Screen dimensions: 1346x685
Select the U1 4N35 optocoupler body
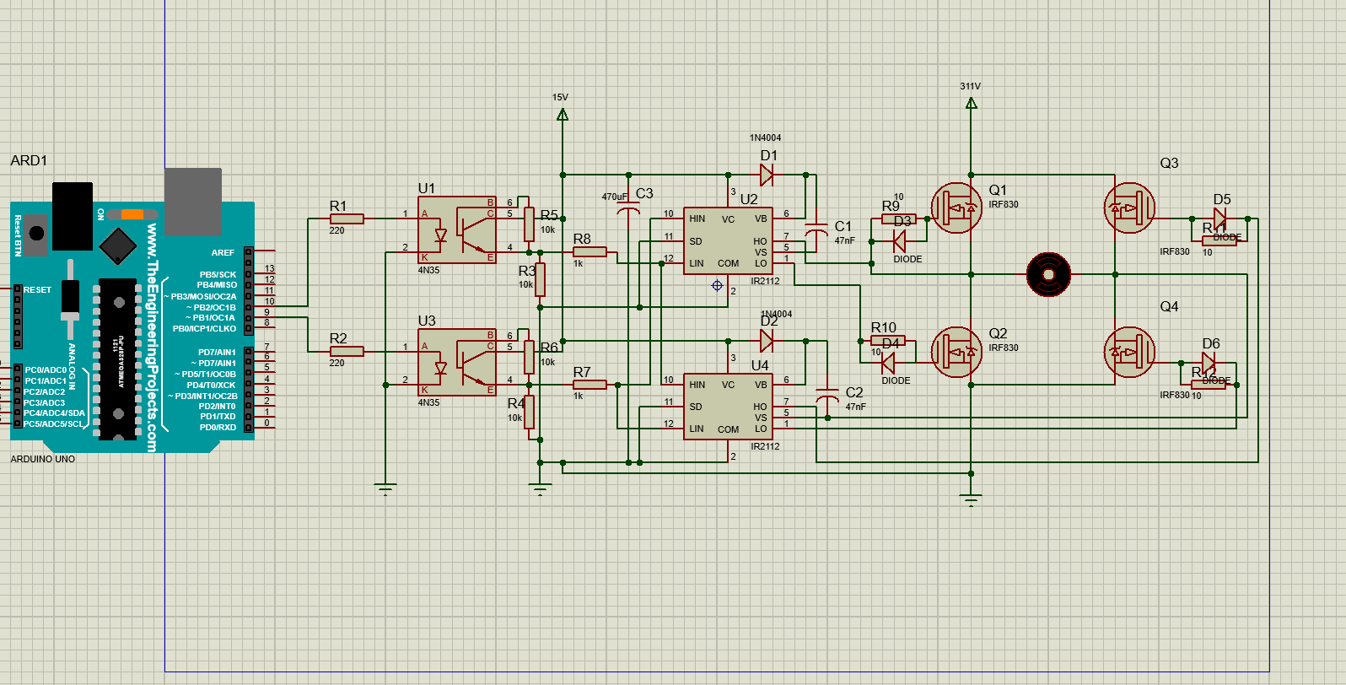point(457,229)
